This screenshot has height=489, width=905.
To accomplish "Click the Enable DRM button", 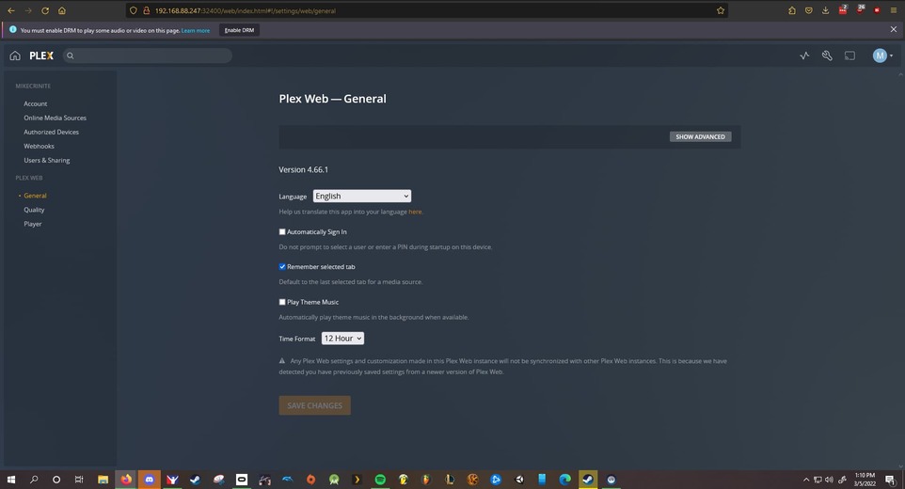I will (x=240, y=30).
